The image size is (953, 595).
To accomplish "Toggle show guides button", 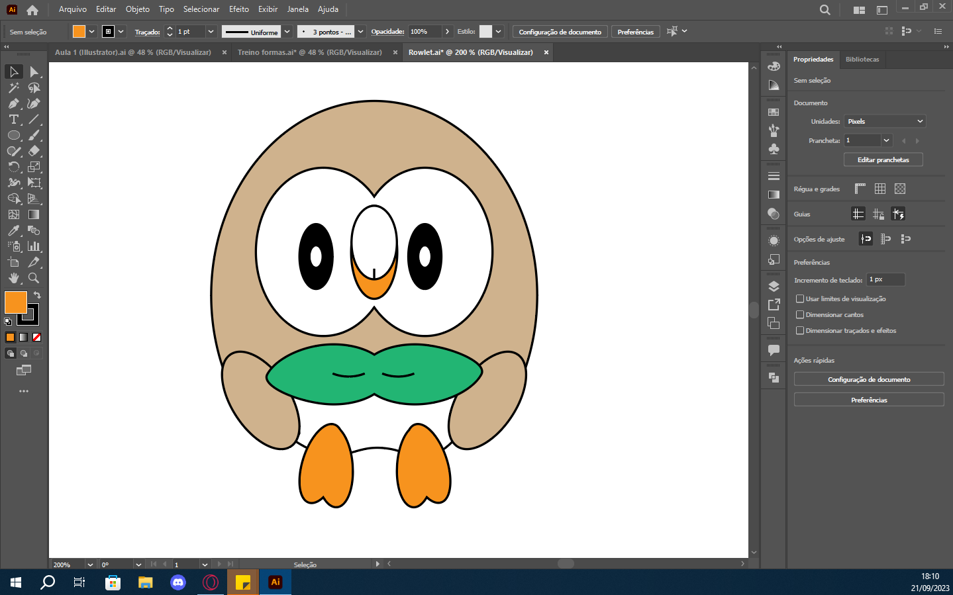I will coord(858,214).
